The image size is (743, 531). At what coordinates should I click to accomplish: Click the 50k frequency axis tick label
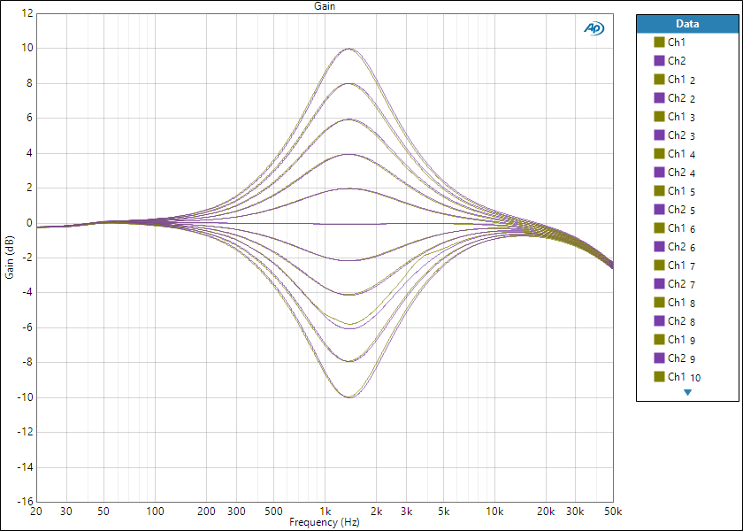tap(613, 512)
